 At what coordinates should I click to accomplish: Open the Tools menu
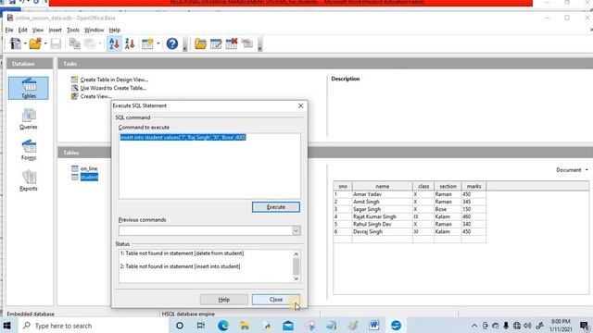tap(73, 30)
